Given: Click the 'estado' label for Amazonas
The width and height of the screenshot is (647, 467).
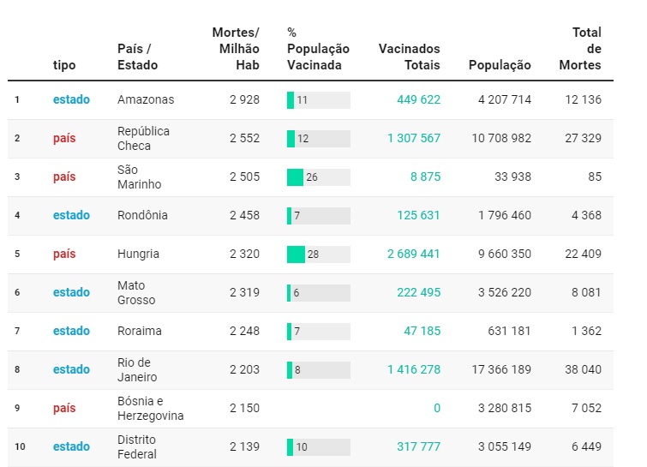Looking at the screenshot, I should [71, 100].
